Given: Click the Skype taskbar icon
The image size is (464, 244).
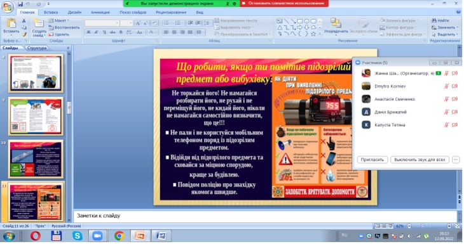Looking at the screenshot, I should coord(78,236).
